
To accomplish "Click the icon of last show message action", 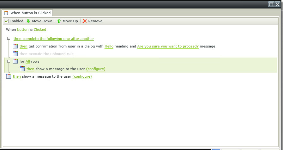I will click(9, 76).
